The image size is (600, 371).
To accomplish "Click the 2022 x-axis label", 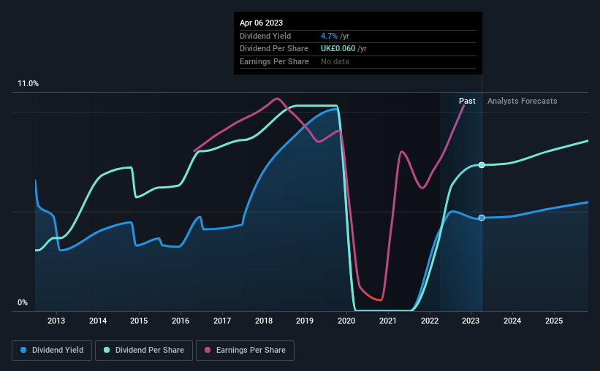I will pos(430,321).
